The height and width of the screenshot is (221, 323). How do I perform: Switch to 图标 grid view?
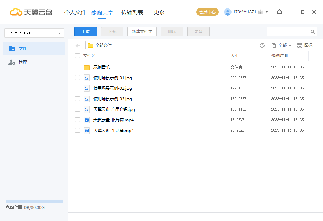coord(305,45)
